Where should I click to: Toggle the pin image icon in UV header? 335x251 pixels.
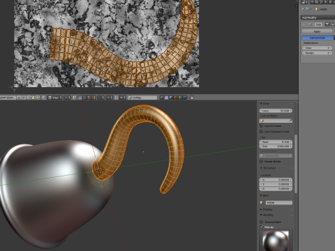point(43,98)
